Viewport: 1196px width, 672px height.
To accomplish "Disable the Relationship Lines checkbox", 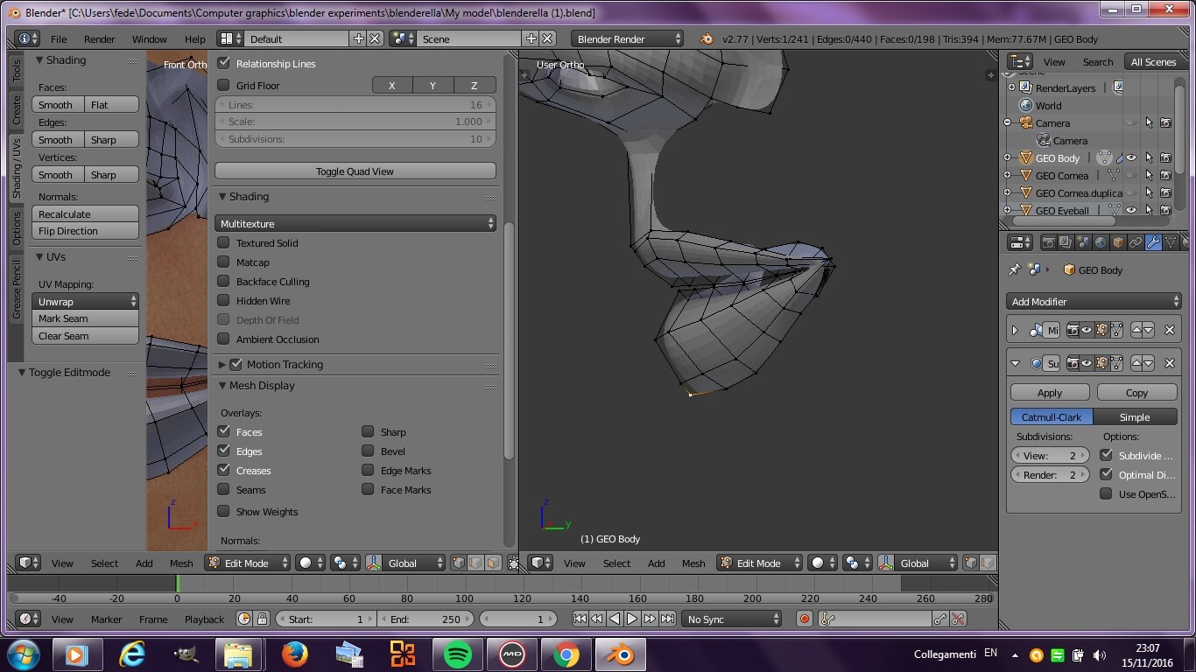I will pos(224,63).
